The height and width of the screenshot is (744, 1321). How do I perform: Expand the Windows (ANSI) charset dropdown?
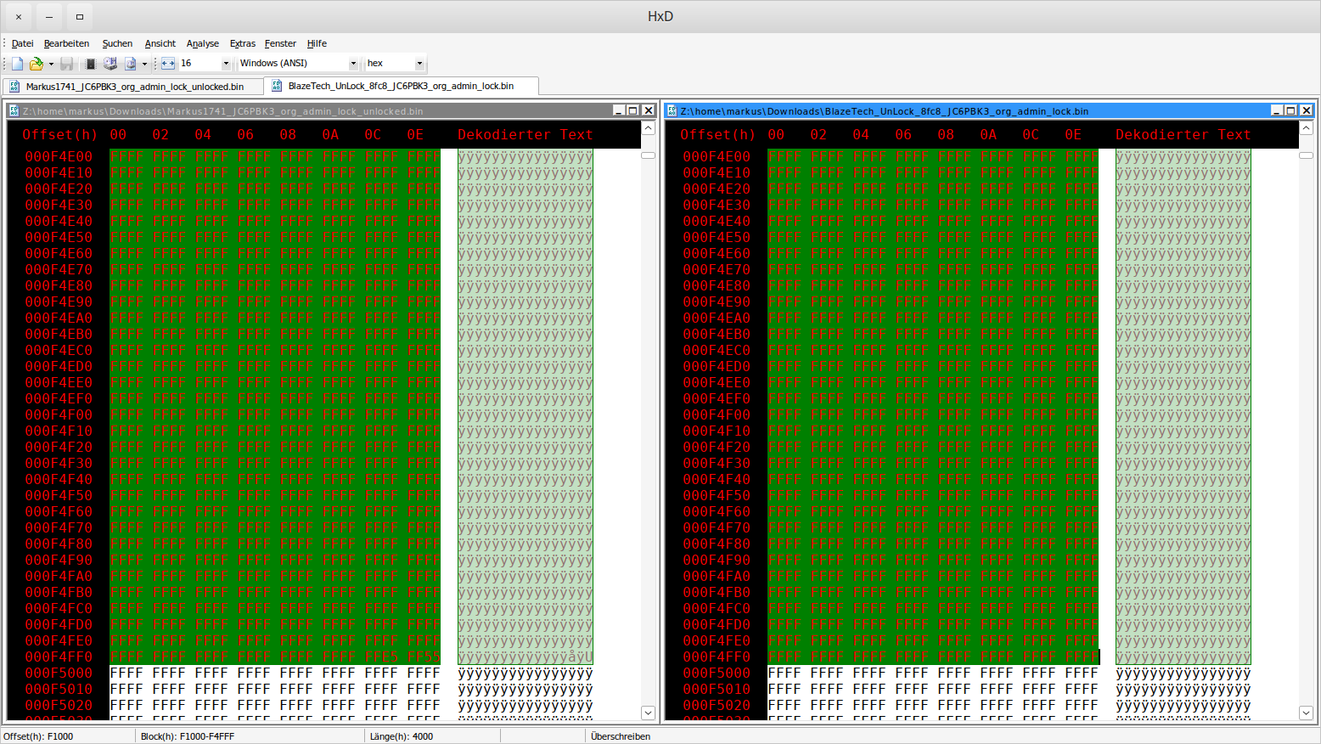click(x=353, y=64)
